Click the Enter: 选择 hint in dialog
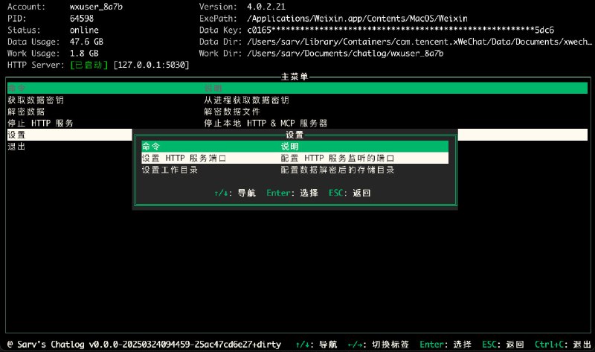This screenshot has height=352, width=595. 292,193
